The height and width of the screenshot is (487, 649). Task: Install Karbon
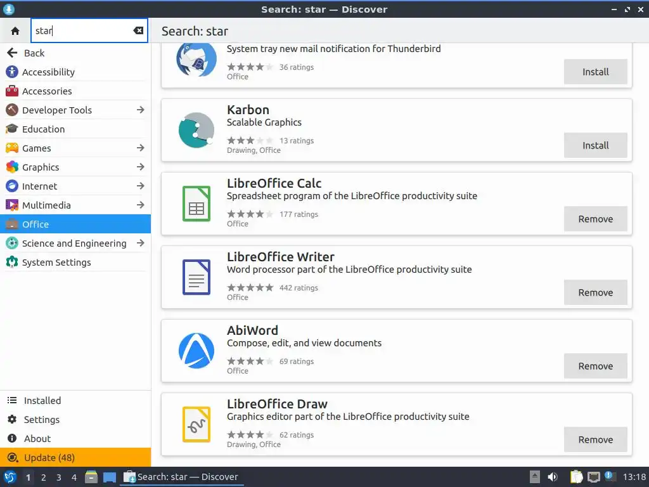pyautogui.click(x=596, y=145)
